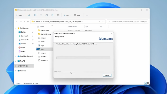This screenshot has height=94, width=167.
Task: Open Desktop in Quick access
Action: point(24,32)
